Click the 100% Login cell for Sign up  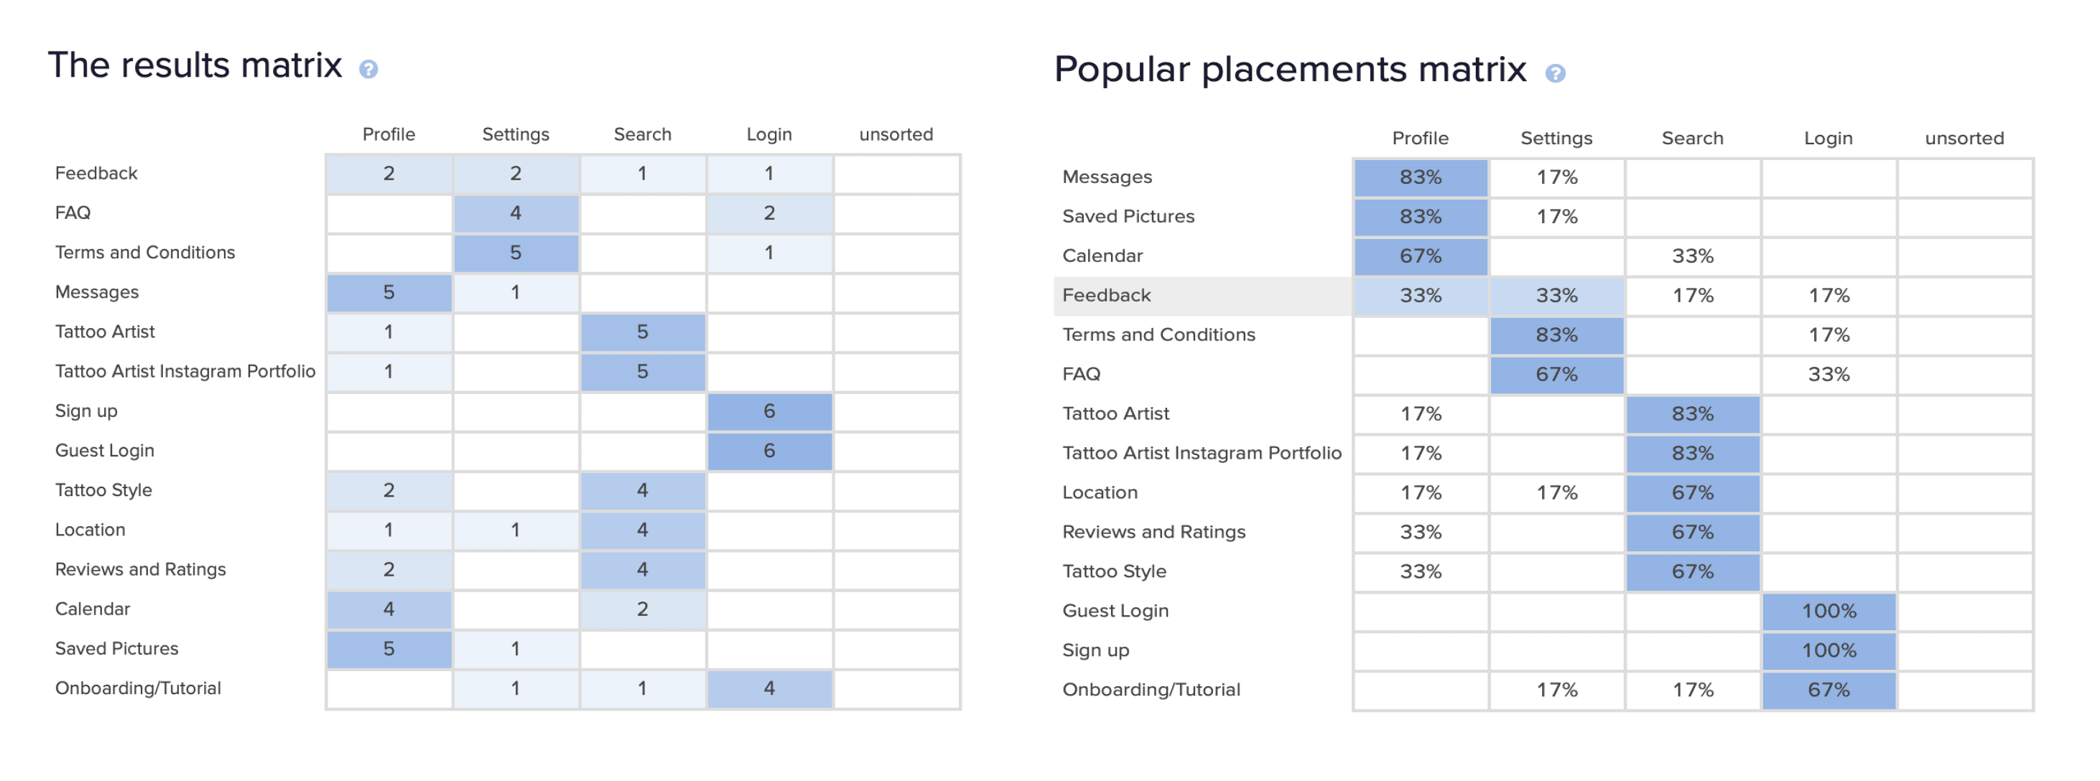click(x=1829, y=650)
